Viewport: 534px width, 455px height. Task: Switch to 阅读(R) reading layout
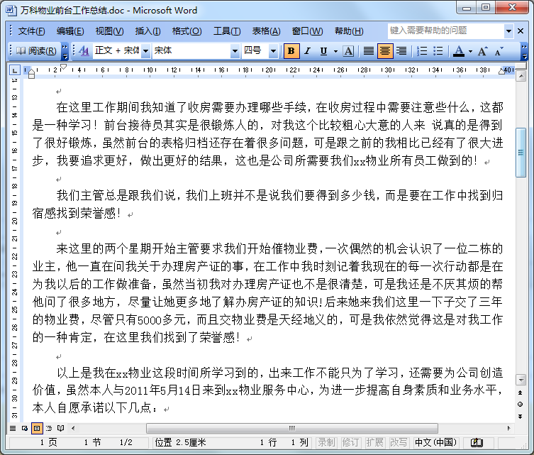pos(36,51)
